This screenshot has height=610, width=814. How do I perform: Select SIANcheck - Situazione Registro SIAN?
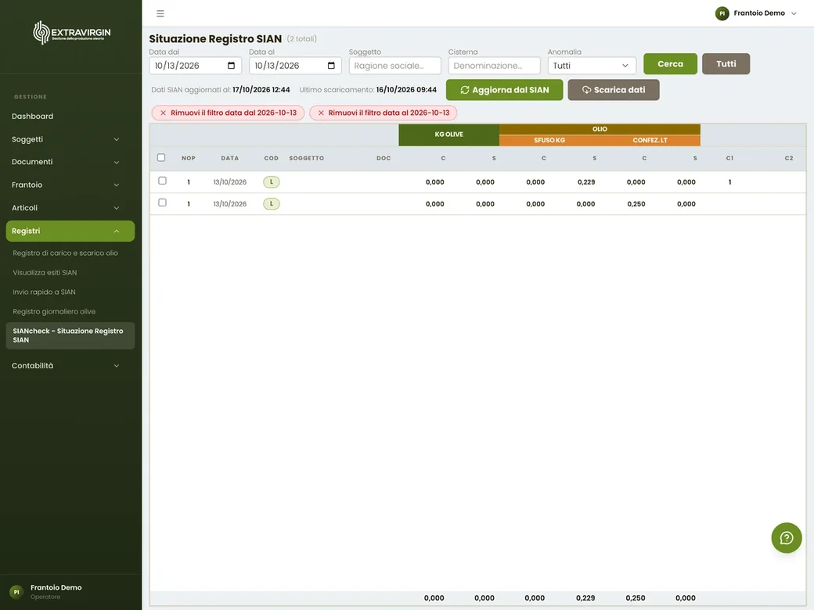pyautogui.click(x=70, y=335)
